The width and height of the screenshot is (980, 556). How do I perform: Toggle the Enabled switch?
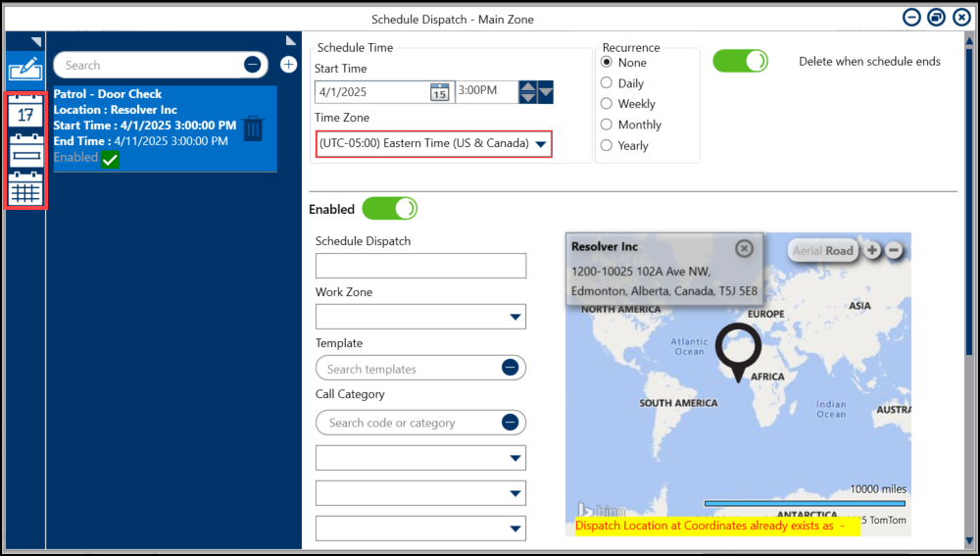(389, 208)
